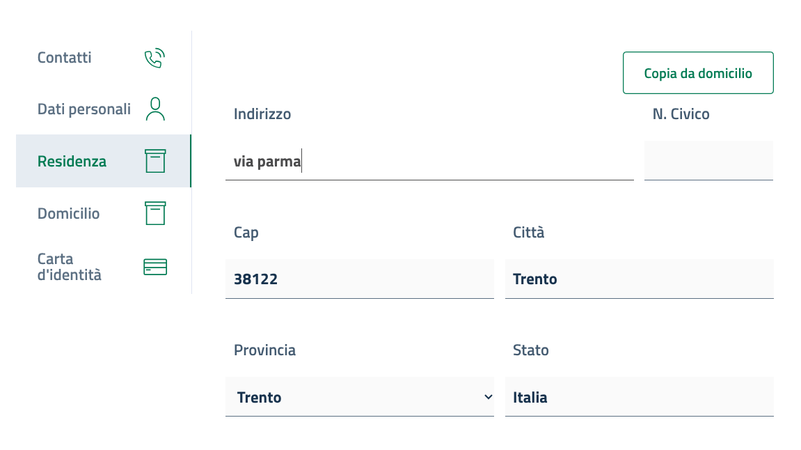The image size is (801, 450).
Task: Open the Carta d'identità text tab
Action: tap(70, 267)
